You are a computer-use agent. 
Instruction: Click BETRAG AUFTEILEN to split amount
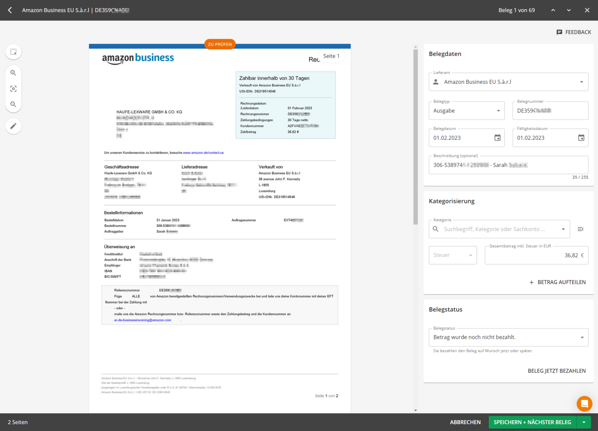pos(557,282)
